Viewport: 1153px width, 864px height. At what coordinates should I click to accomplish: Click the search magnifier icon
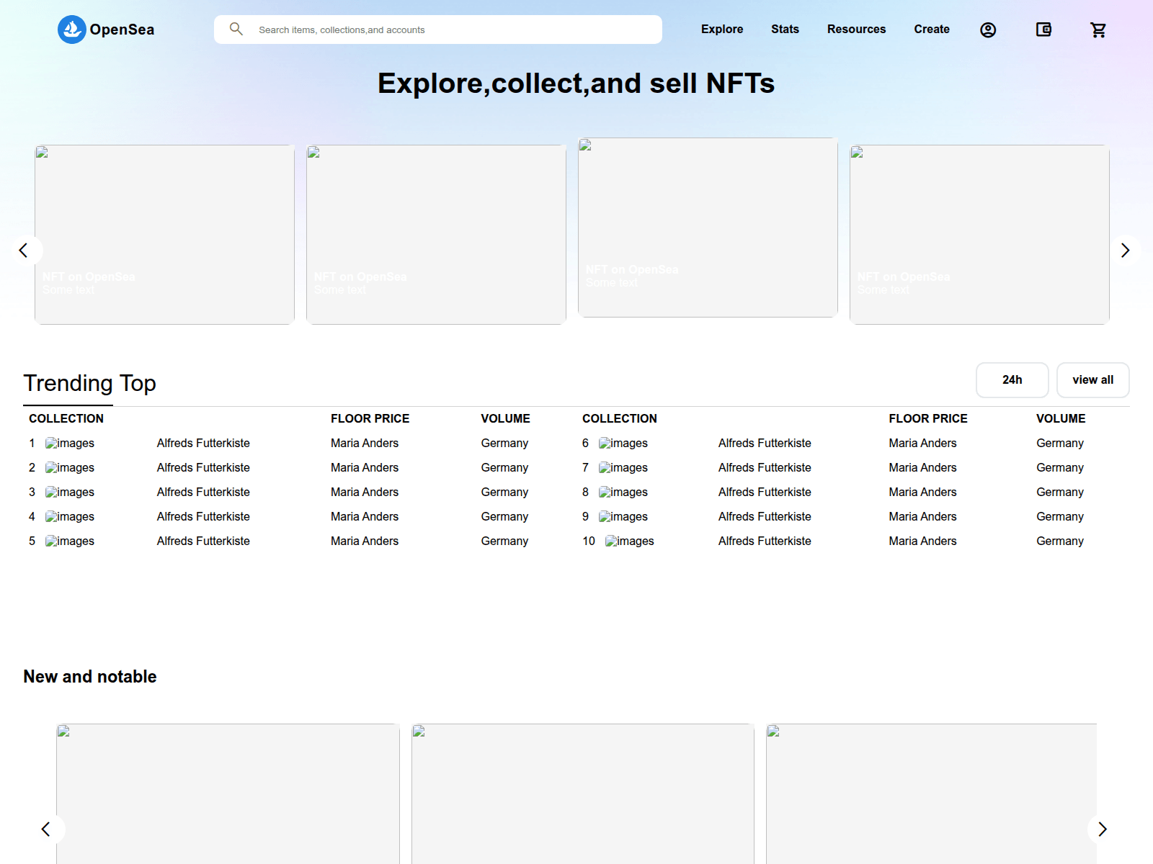236,29
